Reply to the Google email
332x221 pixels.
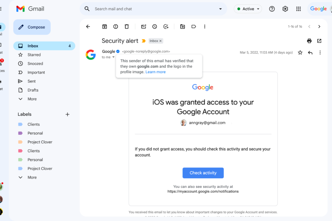[x=310, y=53]
